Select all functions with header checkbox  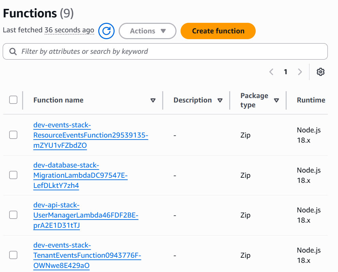13,100
